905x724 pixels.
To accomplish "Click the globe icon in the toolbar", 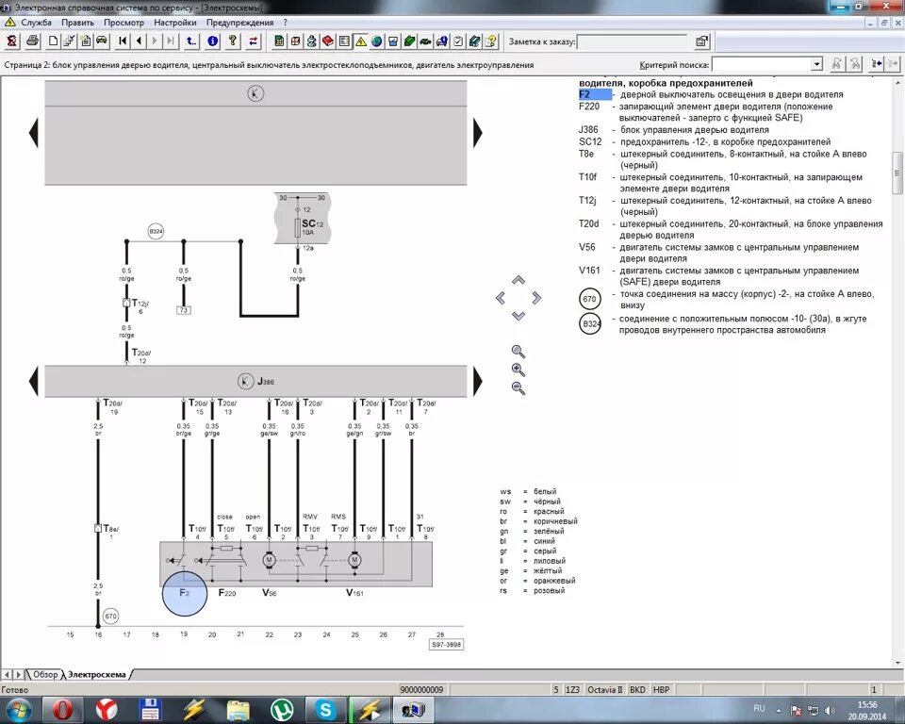I will 377,41.
